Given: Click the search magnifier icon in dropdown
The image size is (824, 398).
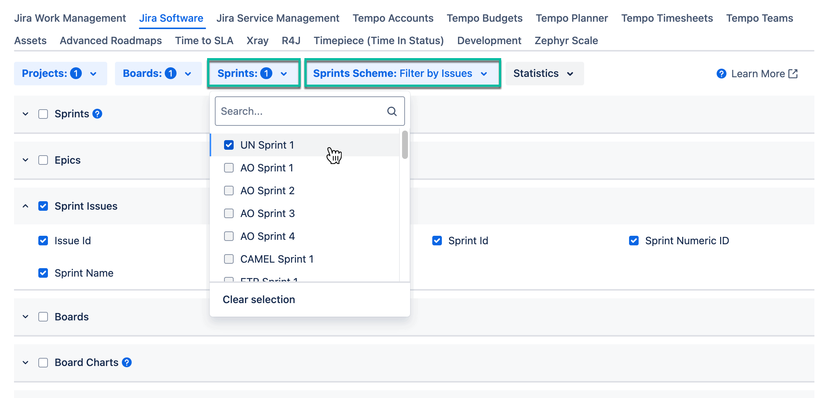Looking at the screenshot, I should 391,111.
